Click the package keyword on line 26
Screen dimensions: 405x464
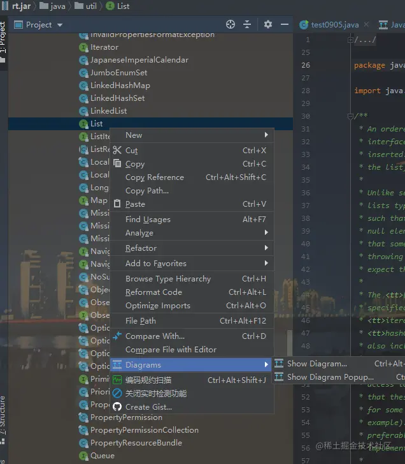(x=369, y=65)
